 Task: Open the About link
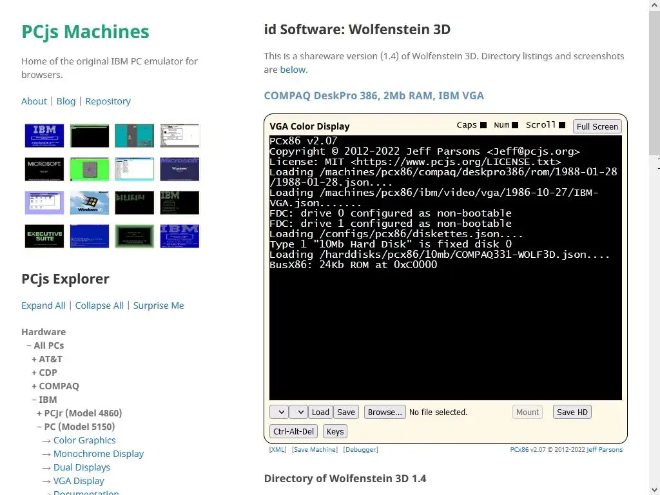(x=34, y=101)
